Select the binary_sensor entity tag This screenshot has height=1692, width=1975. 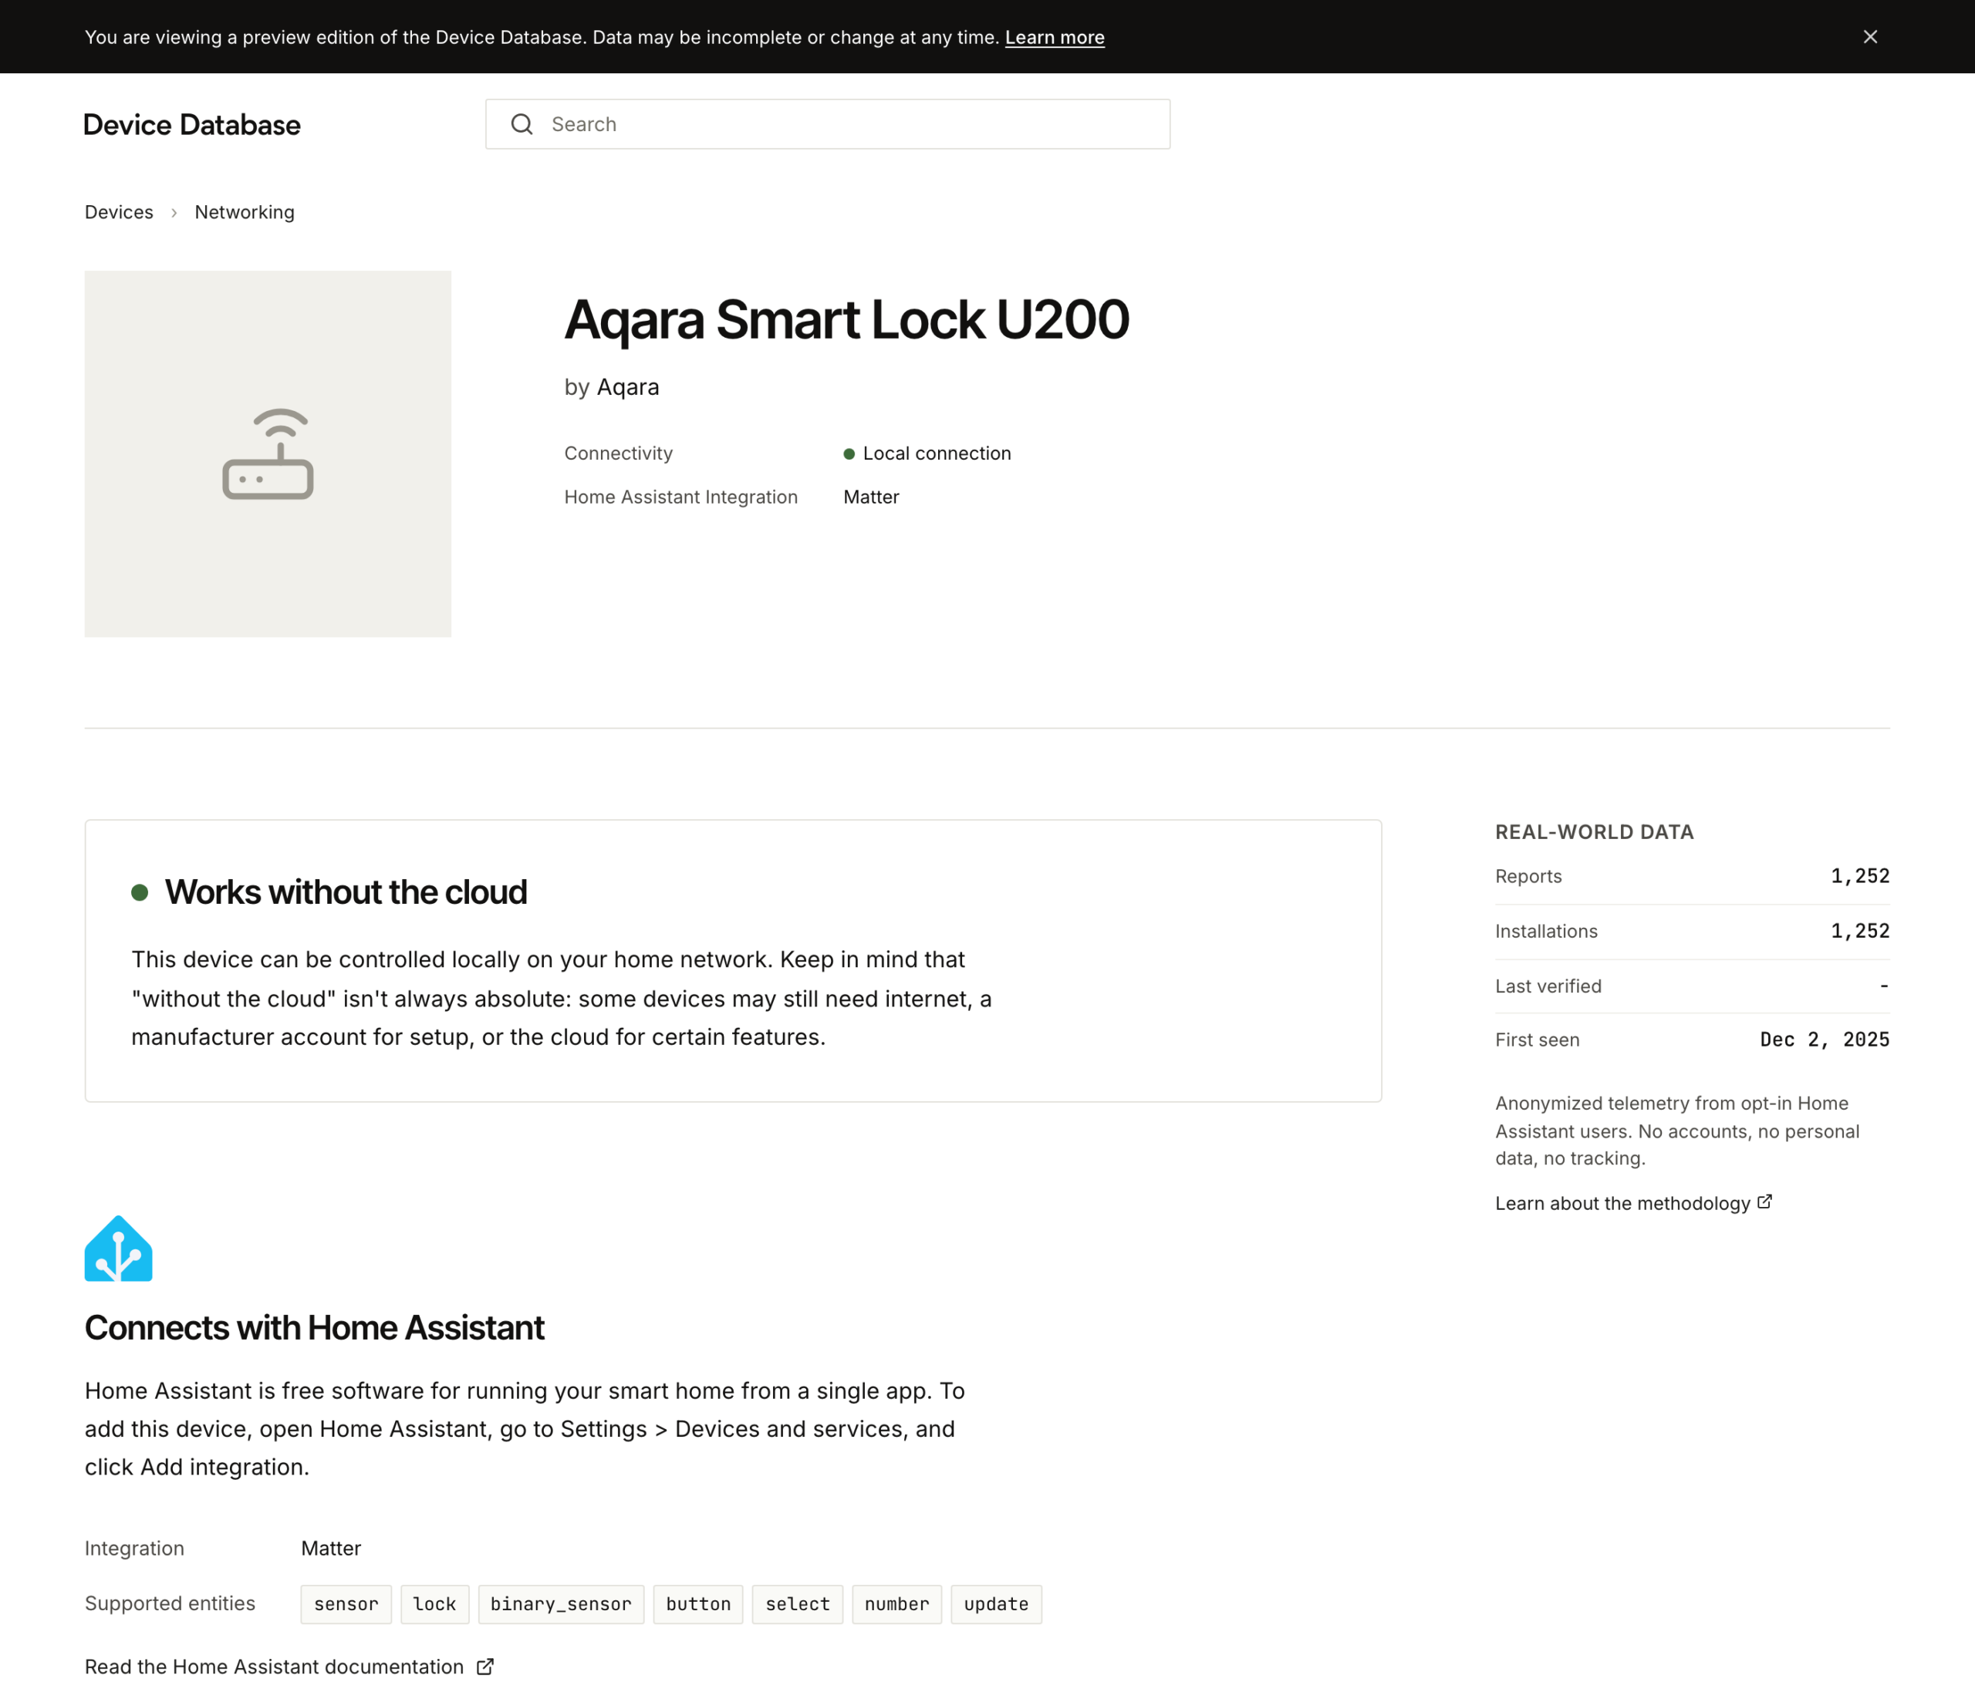[560, 1604]
